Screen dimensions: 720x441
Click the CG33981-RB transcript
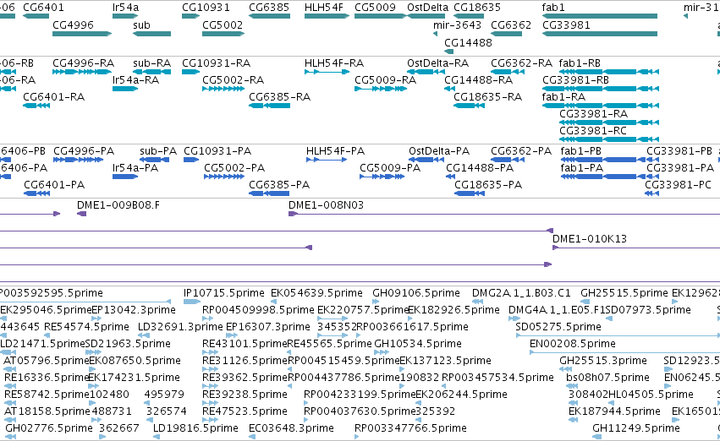tap(601, 89)
